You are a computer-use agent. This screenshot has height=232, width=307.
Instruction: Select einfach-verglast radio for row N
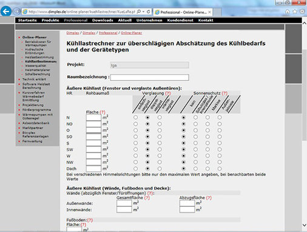tap(135, 117)
